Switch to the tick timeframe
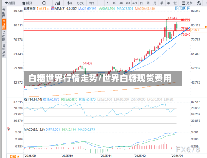The height and width of the screenshot is (158, 207). [x=80, y=3]
